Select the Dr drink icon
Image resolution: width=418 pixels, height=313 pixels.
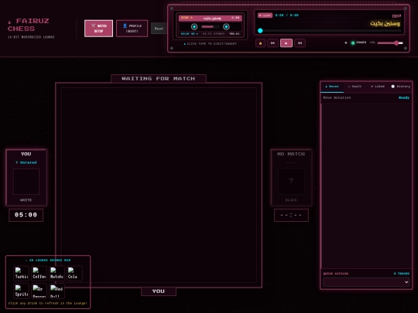(39, 291)
